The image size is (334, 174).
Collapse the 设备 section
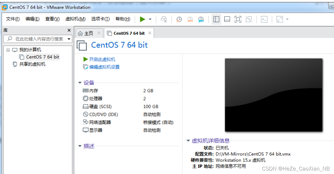coord(80,83)
